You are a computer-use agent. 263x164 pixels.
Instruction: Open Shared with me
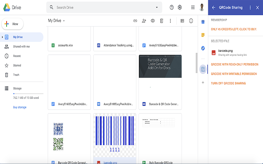[x=22, y=46]
